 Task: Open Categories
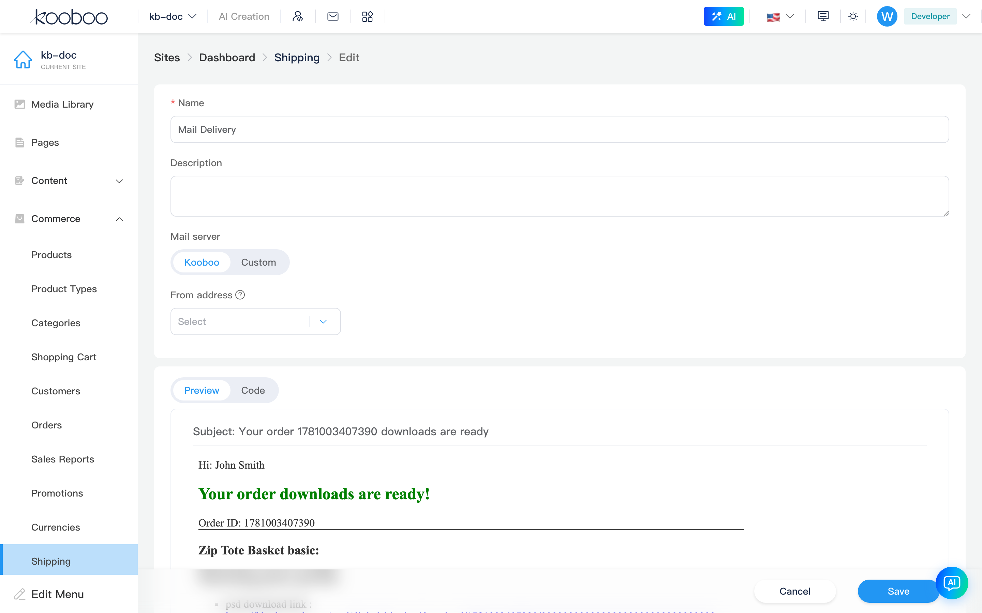56,323
